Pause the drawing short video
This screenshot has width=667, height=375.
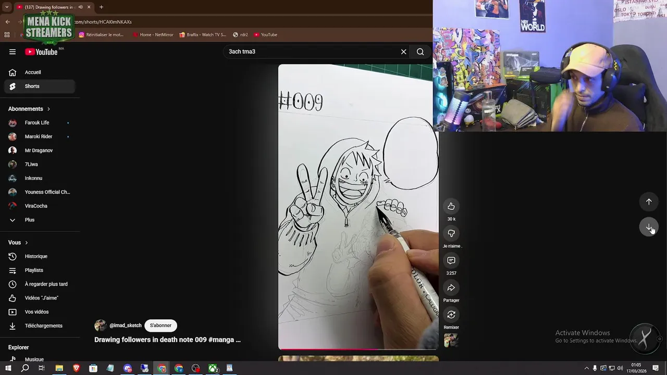[x=358, y=207]
